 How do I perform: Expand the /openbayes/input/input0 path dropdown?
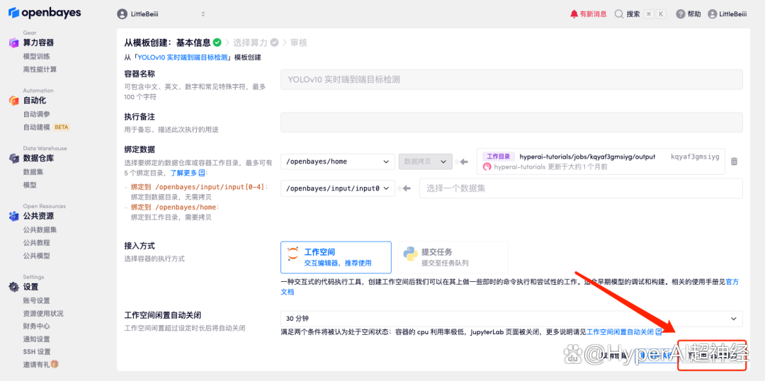point(337,188)
